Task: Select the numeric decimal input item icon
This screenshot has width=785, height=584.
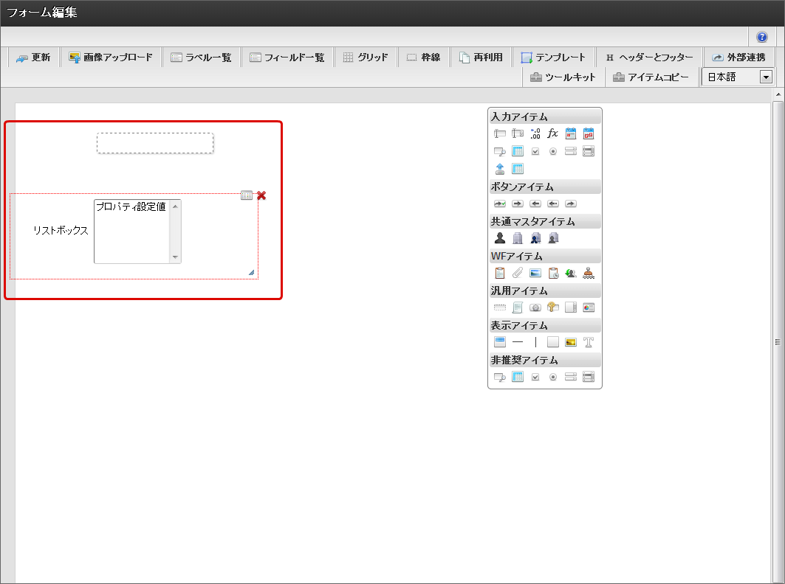Action: pyautogui.click(x=535, y=133)
